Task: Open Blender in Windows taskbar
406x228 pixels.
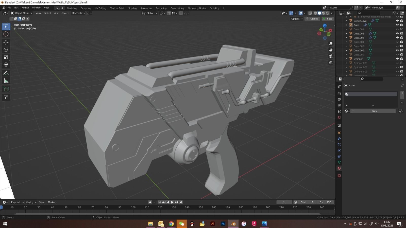Action: [x=233, y=224]
